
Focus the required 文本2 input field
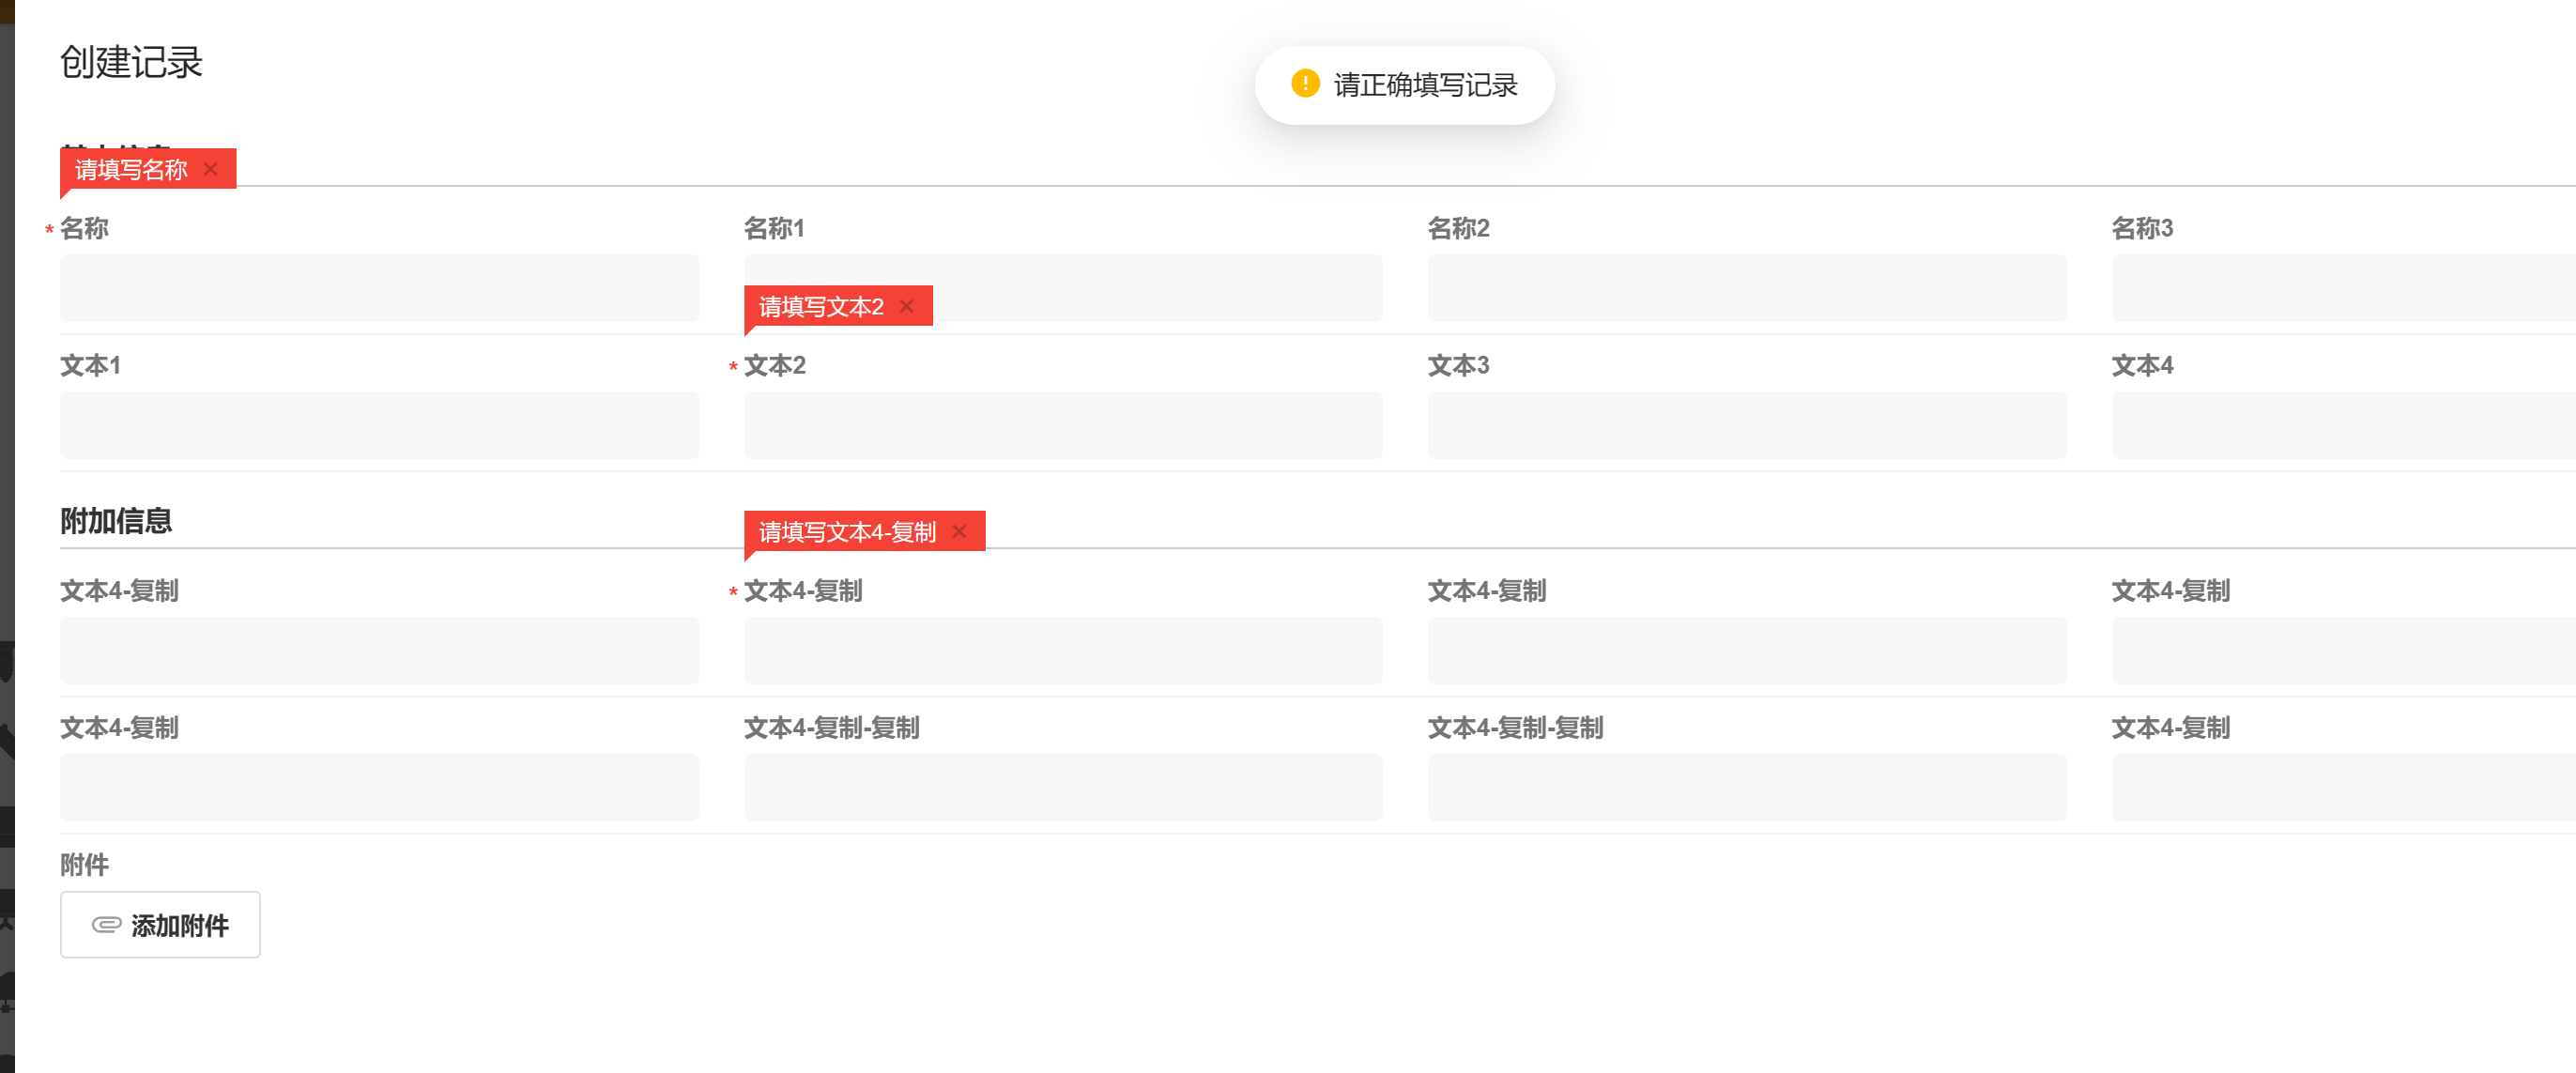pyautogui.click(x=1063, y=425)
